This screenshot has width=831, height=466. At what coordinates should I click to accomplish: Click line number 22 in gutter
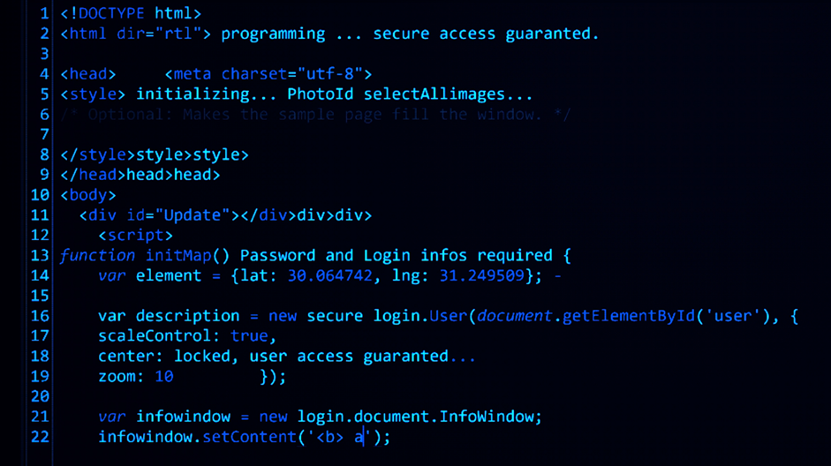point(40,437)
